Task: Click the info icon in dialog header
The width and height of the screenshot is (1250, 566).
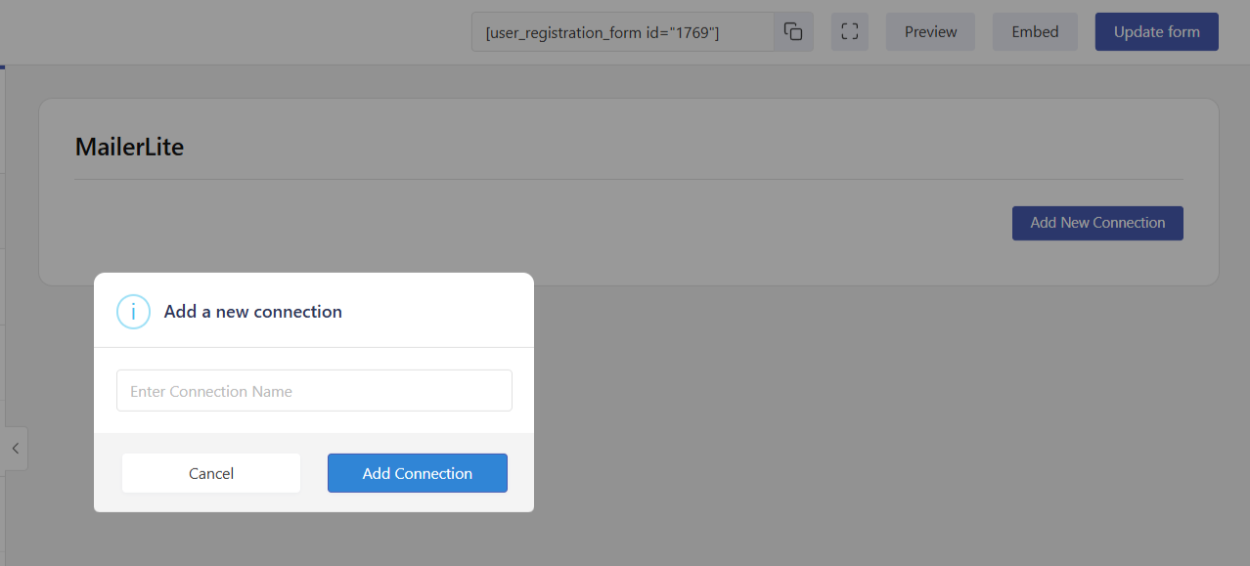Action: pos(133,312)
